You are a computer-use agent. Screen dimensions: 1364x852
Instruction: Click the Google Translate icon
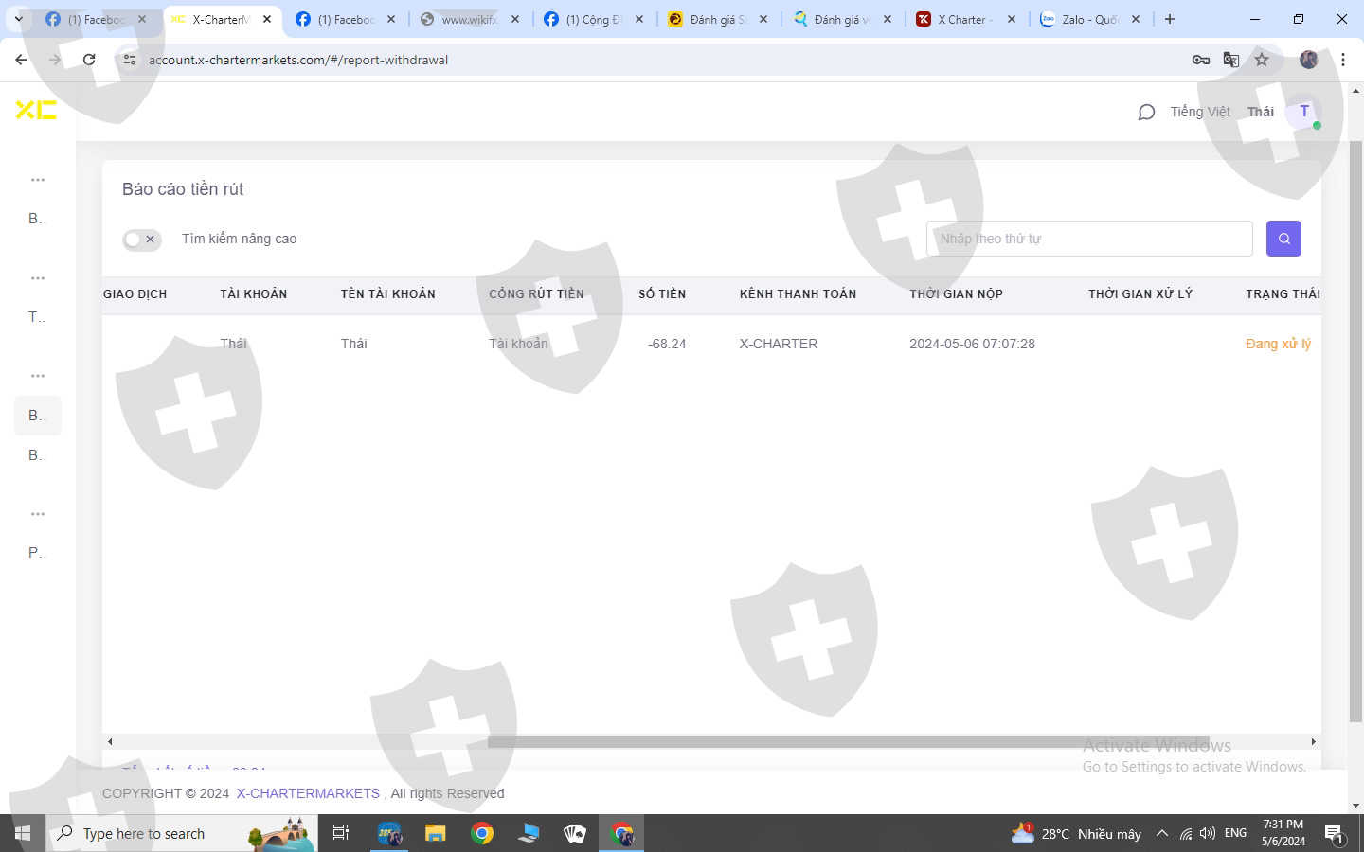[x=1231, y=60]
